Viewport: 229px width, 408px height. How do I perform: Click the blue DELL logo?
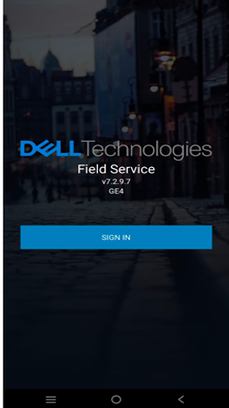(50, 148)
